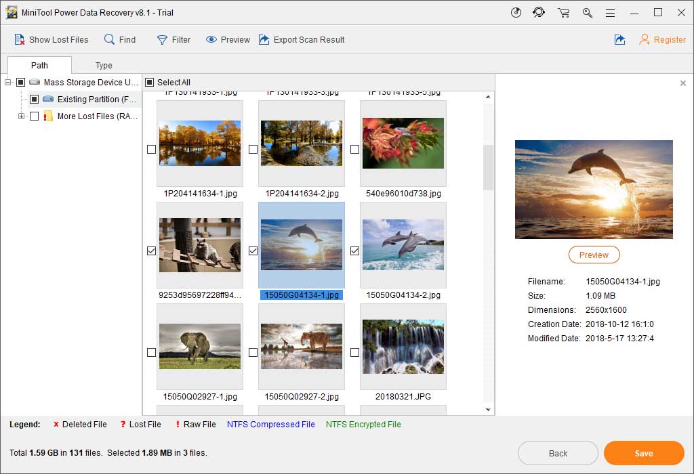The width and height of the screenshot is (694, 474).
Task: Click the orange-outlined Preview button
Action: coord(594,255)
